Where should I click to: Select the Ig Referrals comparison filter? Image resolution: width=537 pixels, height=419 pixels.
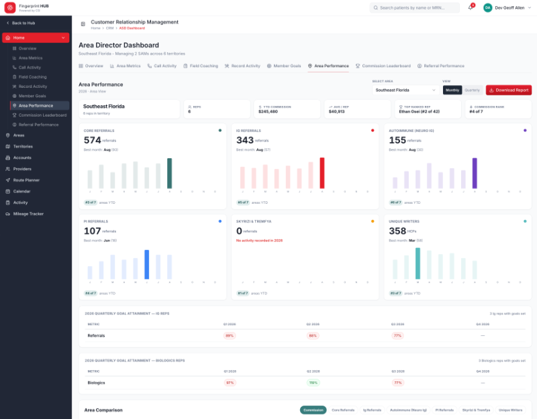pyautogui.click(x=372, y=410)
